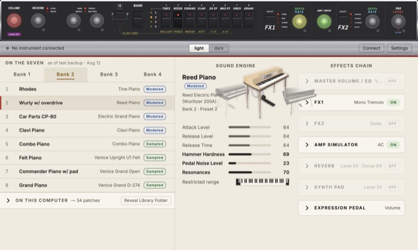Switch to light theme

pyautogui.click(x=199, y=48)
